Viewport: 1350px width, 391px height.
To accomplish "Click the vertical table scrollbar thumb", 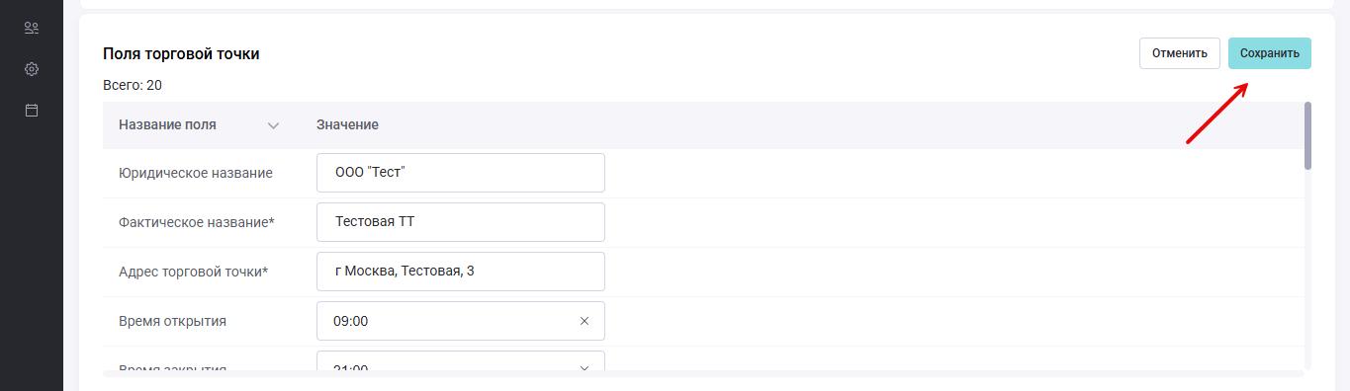I will pos(1308,135).
